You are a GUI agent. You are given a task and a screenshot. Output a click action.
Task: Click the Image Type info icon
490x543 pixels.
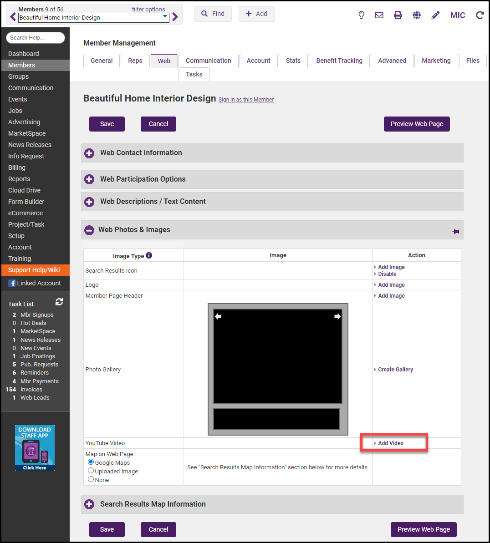(149, 255)
